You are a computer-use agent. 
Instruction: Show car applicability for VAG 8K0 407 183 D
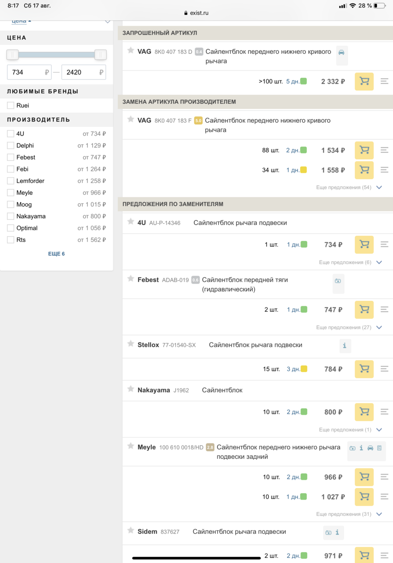[x=342, y=52]
